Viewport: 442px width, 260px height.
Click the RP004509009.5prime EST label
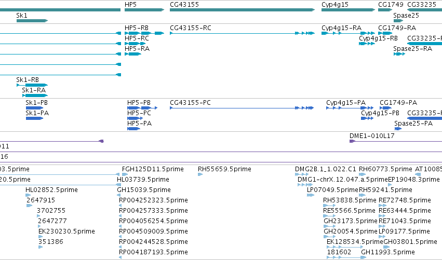click(x=153, y=231)
